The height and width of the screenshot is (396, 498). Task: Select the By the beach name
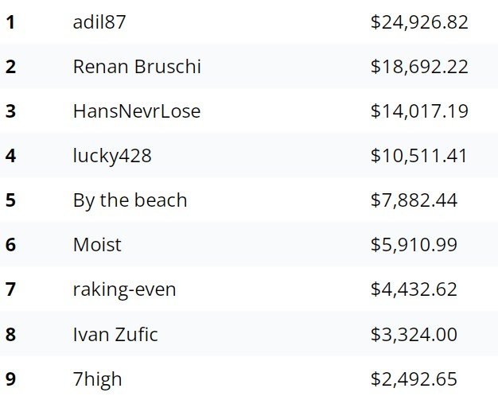click(130, 200)
